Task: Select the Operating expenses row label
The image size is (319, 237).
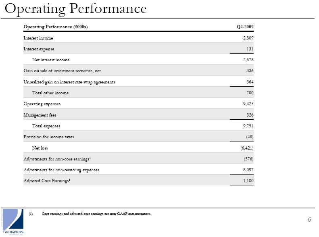Action: click(x=42, y=104)
